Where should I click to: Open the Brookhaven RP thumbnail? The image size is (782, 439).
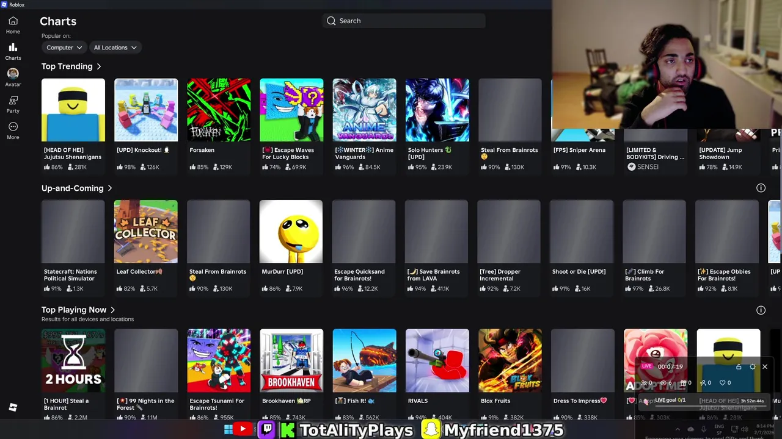291,361
